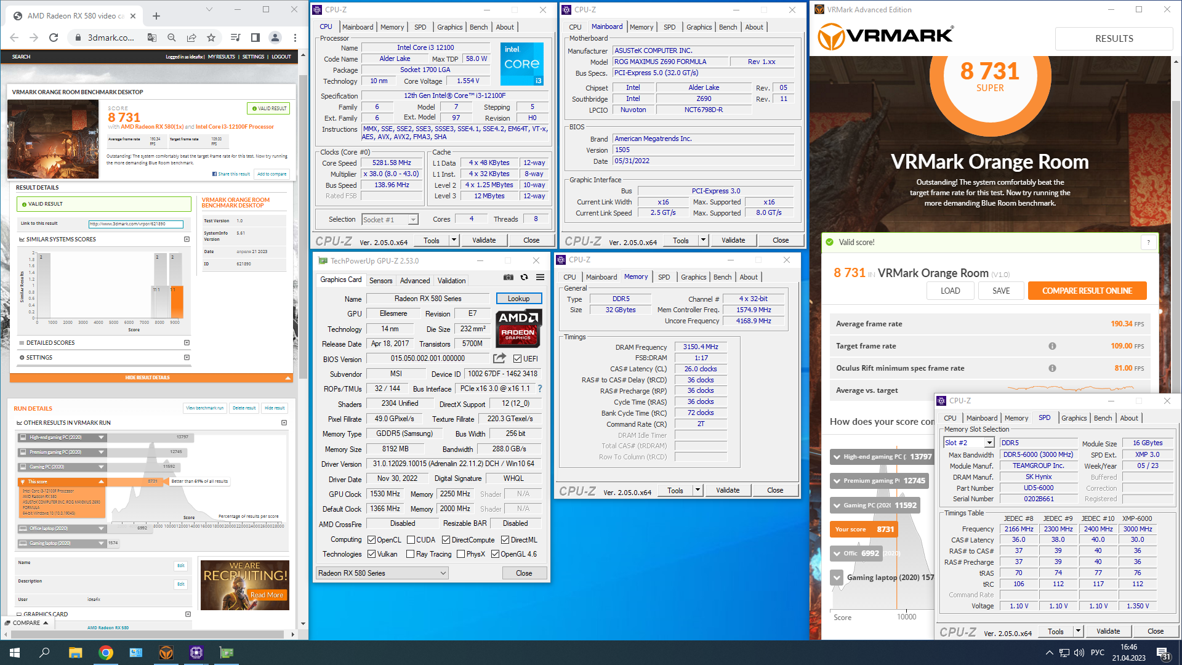Close the AMD Radeon RX 580 tab
The width and height of the screenshot is (1182, 665).
pos(132,16)
